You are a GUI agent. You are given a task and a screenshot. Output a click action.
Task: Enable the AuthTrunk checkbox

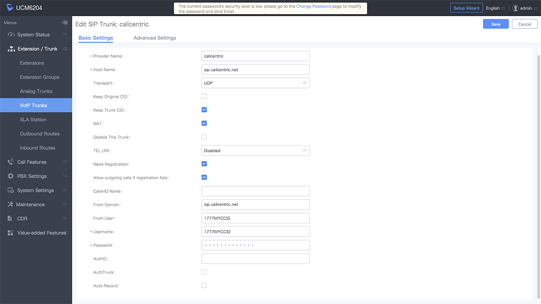(x=204, y=272)
